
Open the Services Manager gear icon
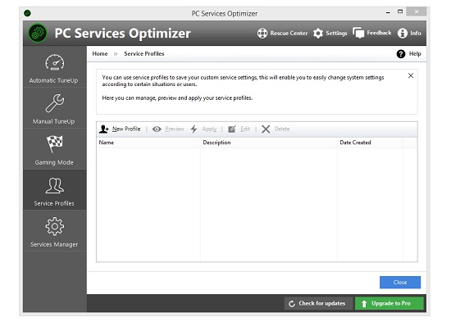55,226
